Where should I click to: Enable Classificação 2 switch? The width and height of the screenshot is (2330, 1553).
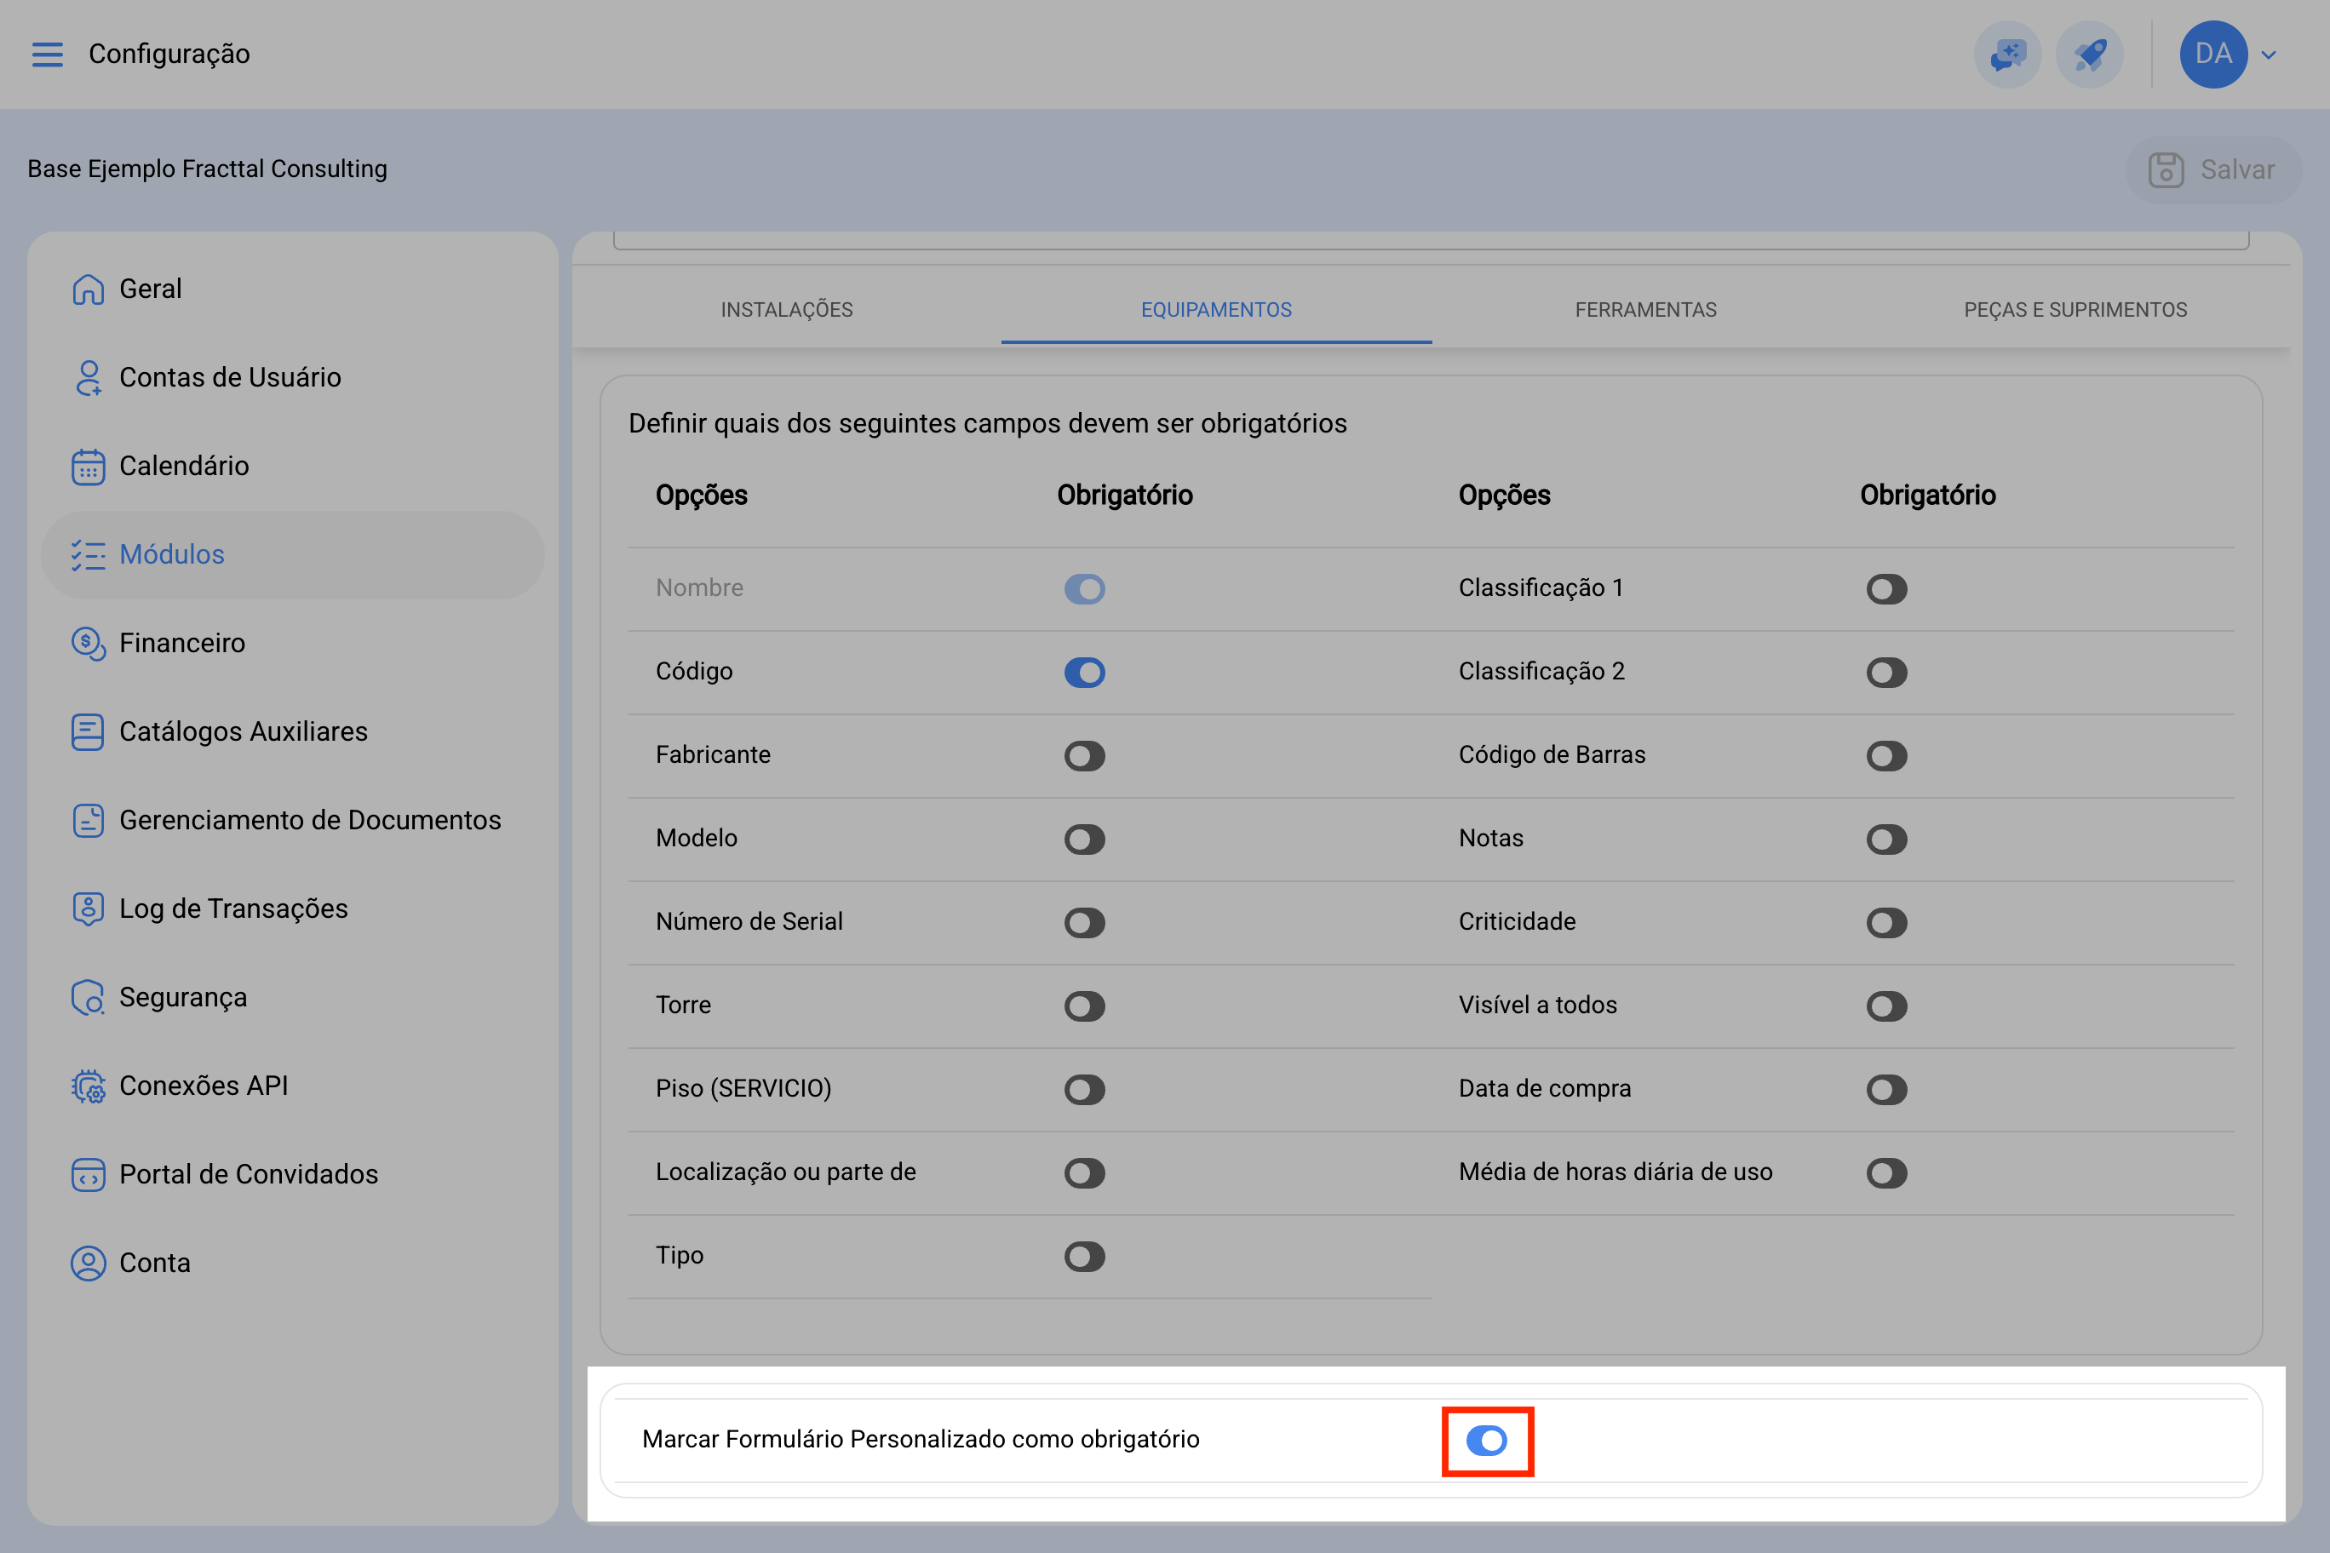coord(1887,673)
